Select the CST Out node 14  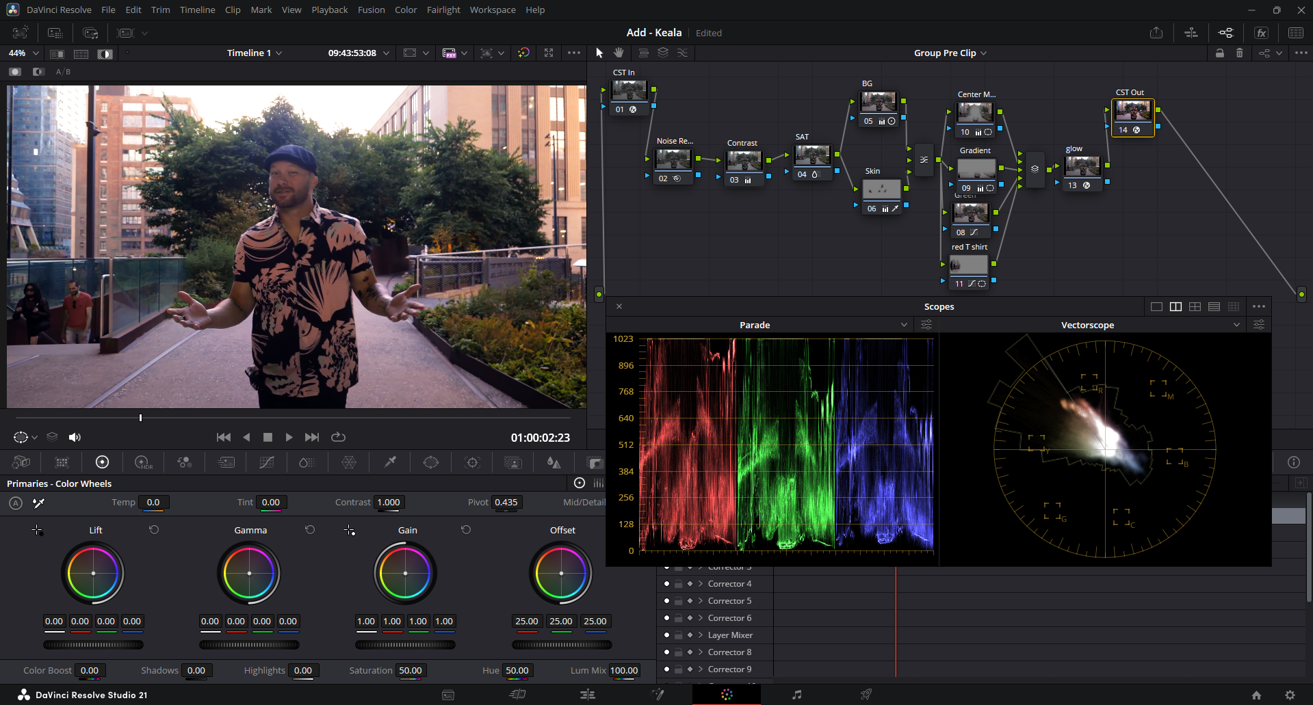pos(1133,118)
